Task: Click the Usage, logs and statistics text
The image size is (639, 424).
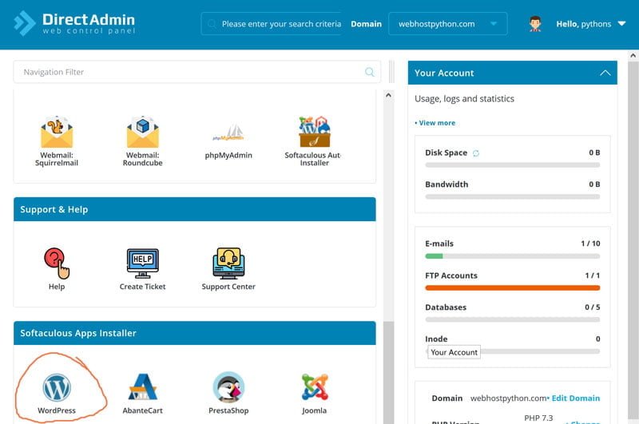Action: click(464, 99)
